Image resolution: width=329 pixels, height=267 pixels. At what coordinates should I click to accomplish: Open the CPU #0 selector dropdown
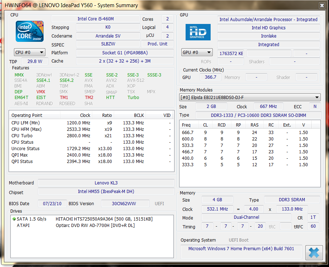coord(29,52)
